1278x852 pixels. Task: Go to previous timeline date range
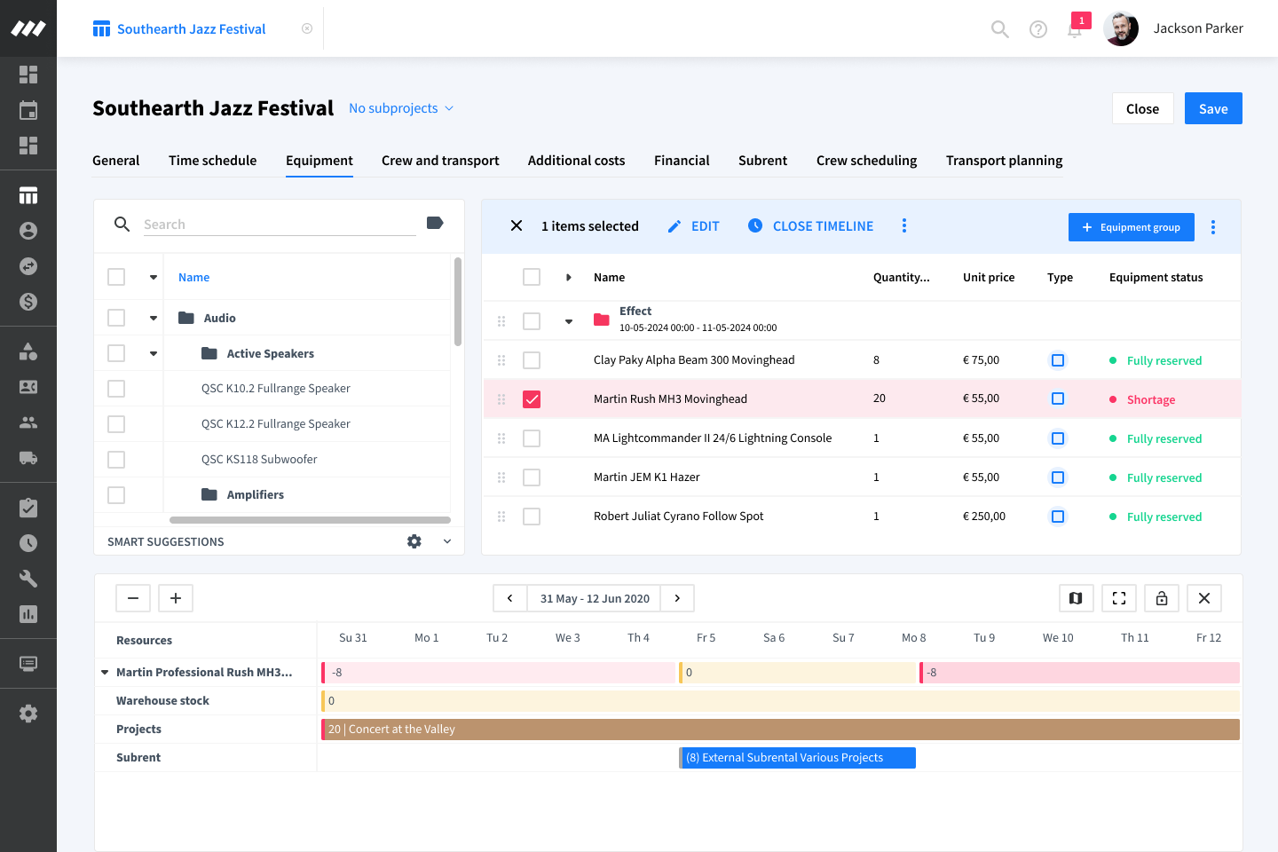[x=510, y=598]
